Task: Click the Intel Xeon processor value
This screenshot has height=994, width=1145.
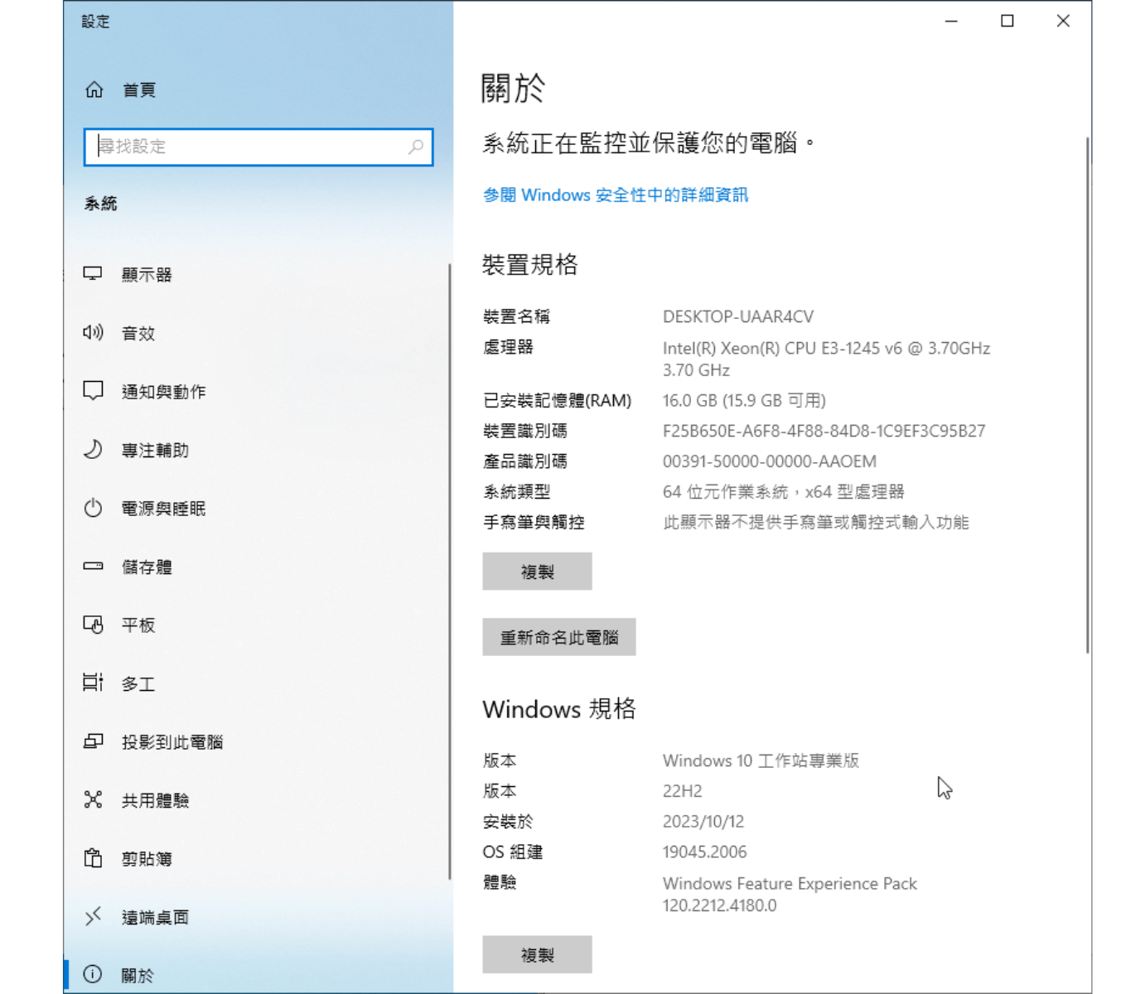Action: click(x=826, y=359)
